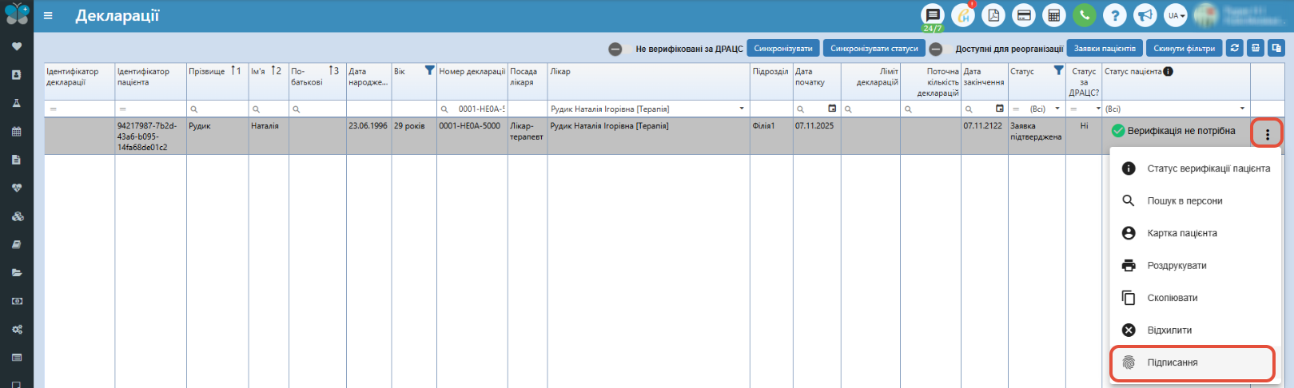Open the hamburger navigation menu
Image resolution: width=1294 pixels, height=388 pixels.
click(x=48, y=15)
